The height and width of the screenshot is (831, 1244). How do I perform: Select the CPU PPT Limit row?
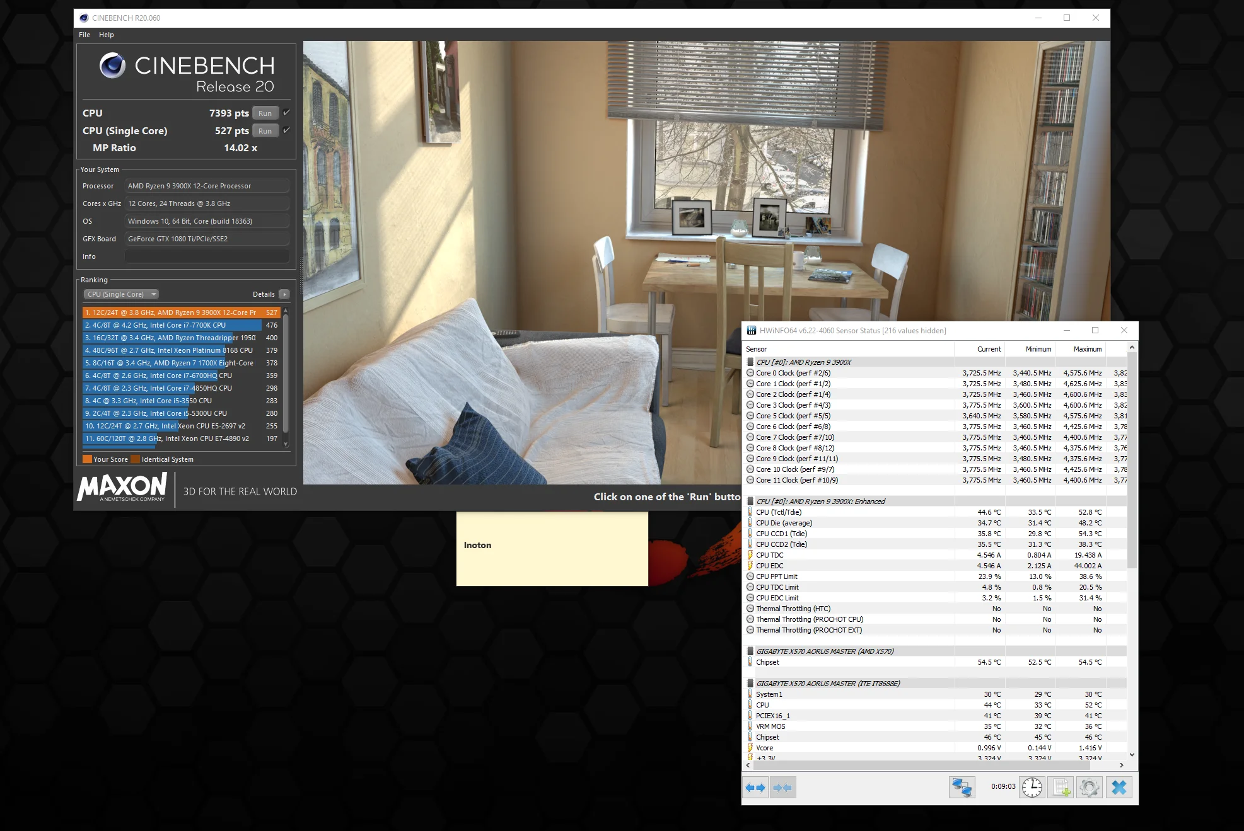click(936, 576)
